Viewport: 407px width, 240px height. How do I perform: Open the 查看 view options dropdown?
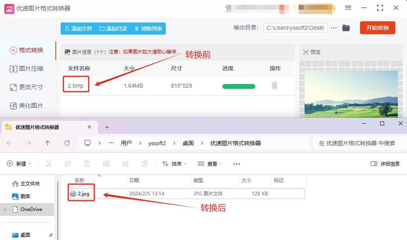(x=209, y=164)
